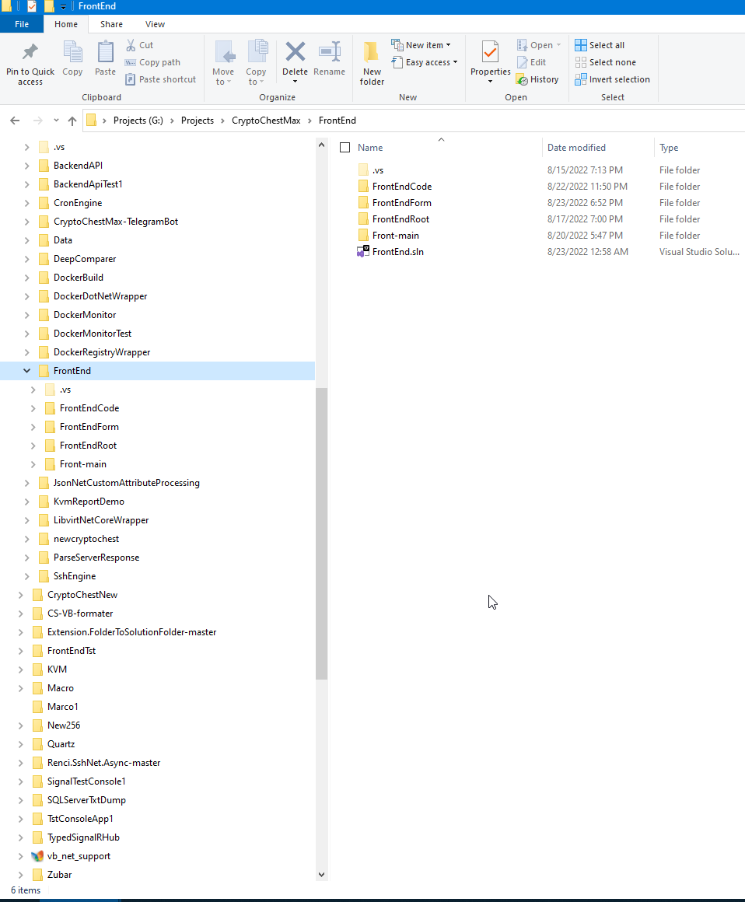Select CryptoChestMax-TelegramBot in the tree
The height and width of the screenshot is (902, 745).
[116, 222]
